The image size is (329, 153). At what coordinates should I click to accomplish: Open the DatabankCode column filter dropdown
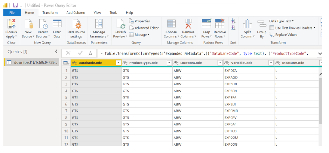118,63
